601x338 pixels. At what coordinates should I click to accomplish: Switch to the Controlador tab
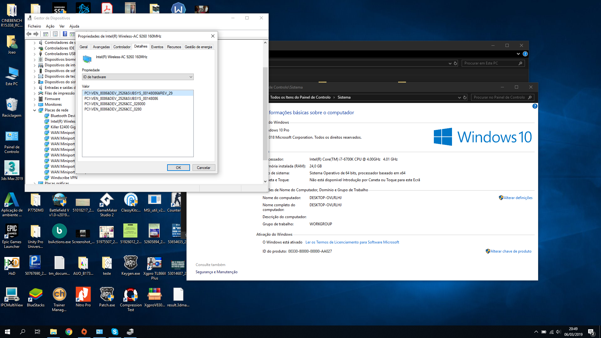click(122, 47)
